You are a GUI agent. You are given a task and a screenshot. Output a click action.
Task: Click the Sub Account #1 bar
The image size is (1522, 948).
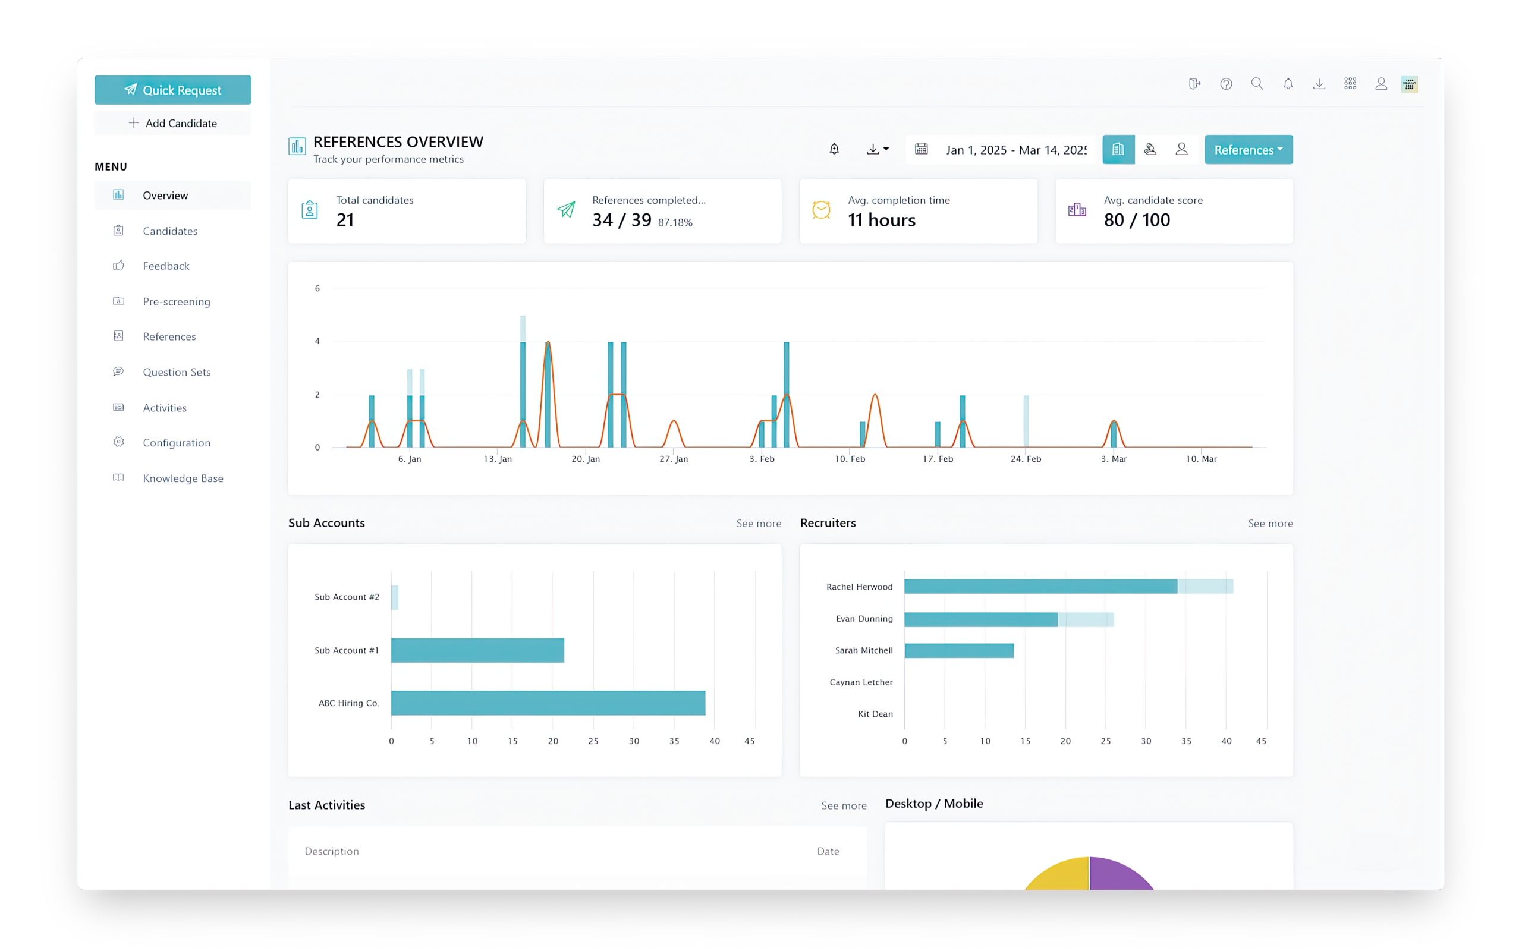pyautogui.click(x=478, y=650)
